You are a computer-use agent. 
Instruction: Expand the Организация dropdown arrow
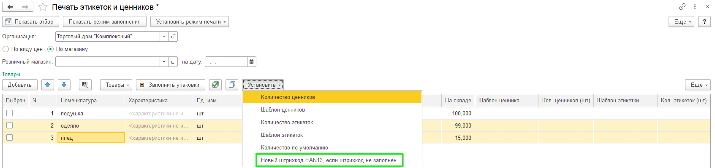pos(164,37)
